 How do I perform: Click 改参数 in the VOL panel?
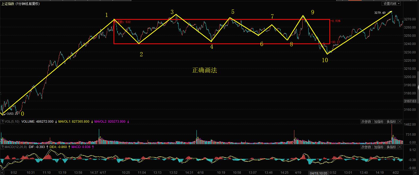click(366, 122)
